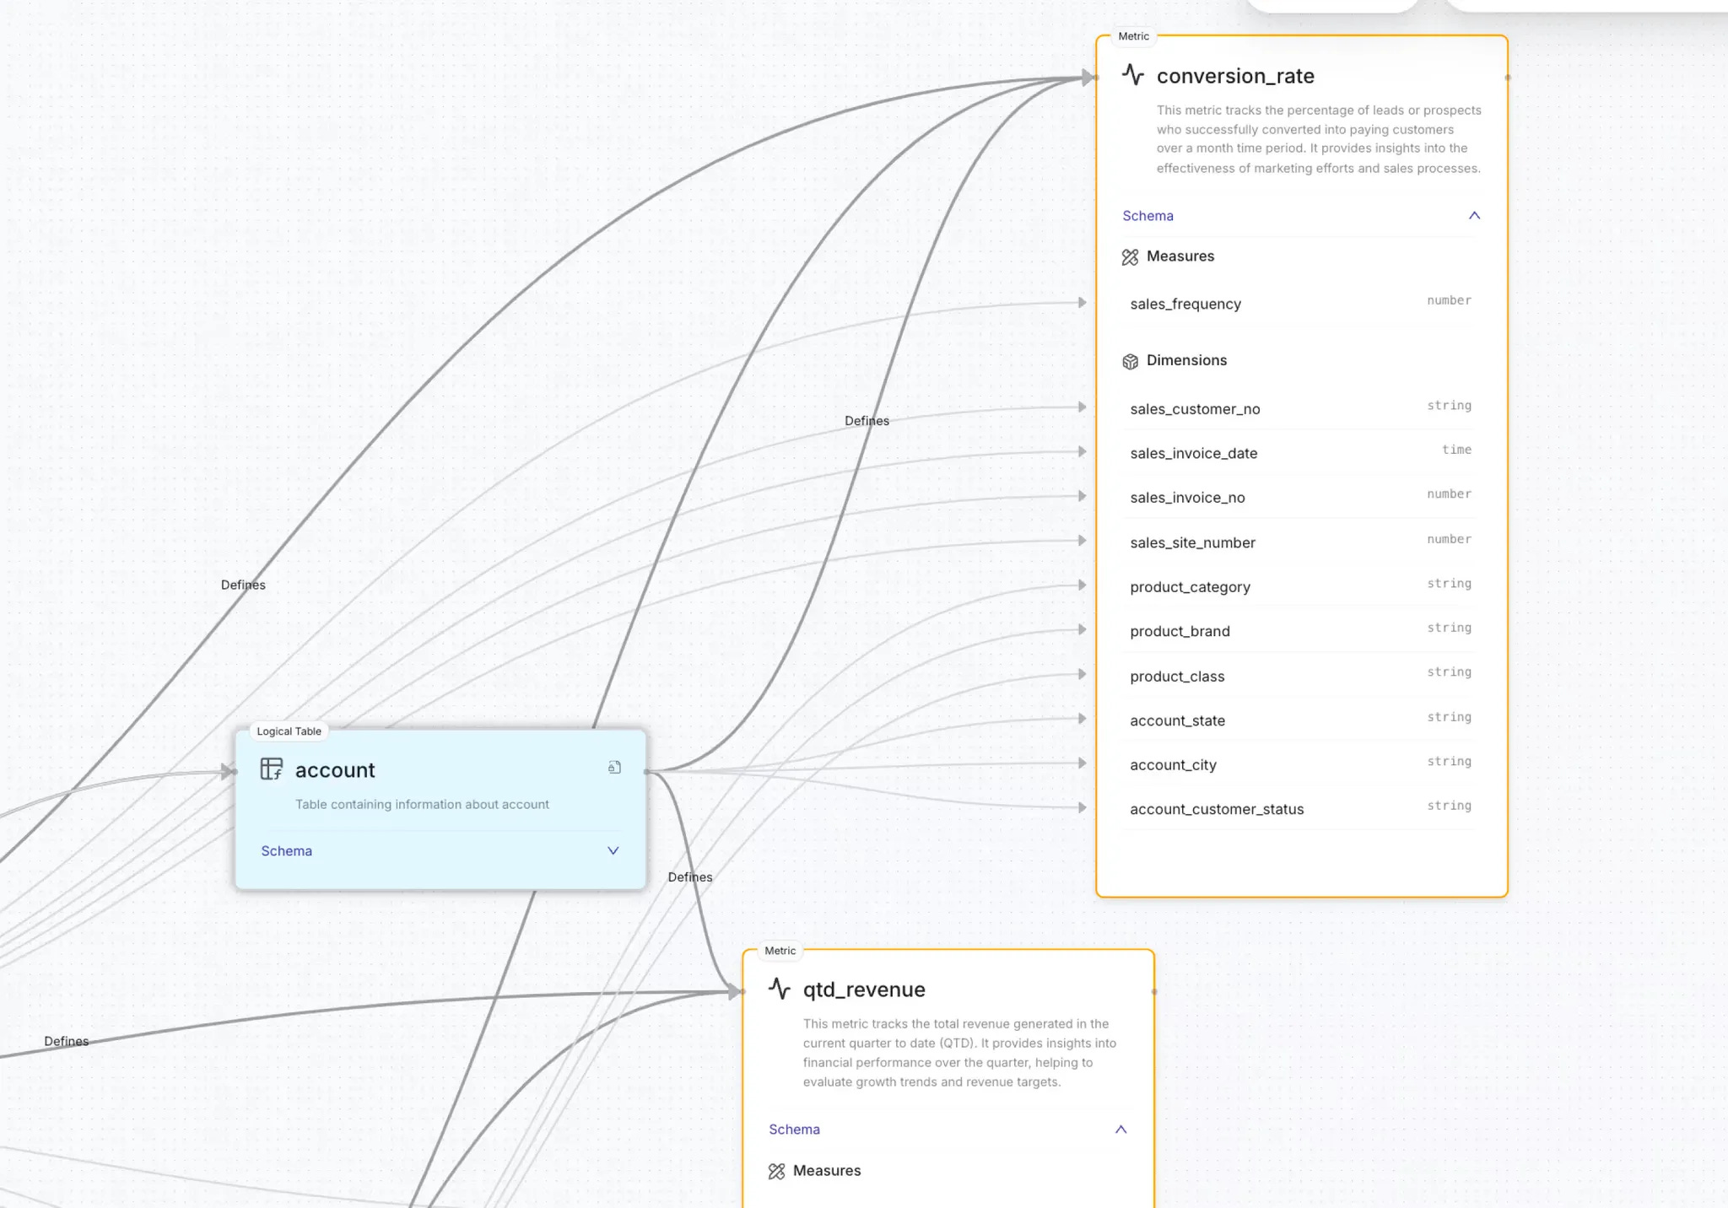Viewport: 1728px width, 1208px height.
Task: Click the Defines edge label below account card
Action: click(x=690, y=877)
